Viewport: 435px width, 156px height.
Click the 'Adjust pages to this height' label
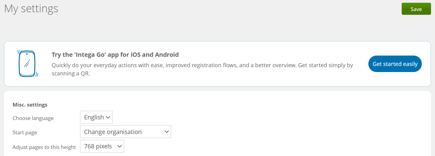pyautogui.click(x=44, y=147)
